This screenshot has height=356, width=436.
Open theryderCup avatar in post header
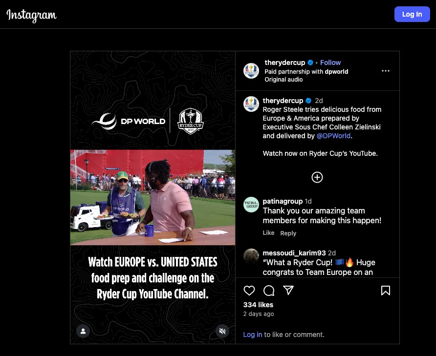(x=251, y=71)
